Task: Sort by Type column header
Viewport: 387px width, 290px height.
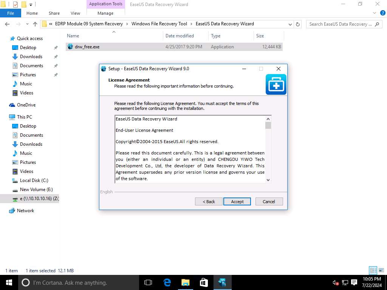Action: click(231, 36)
